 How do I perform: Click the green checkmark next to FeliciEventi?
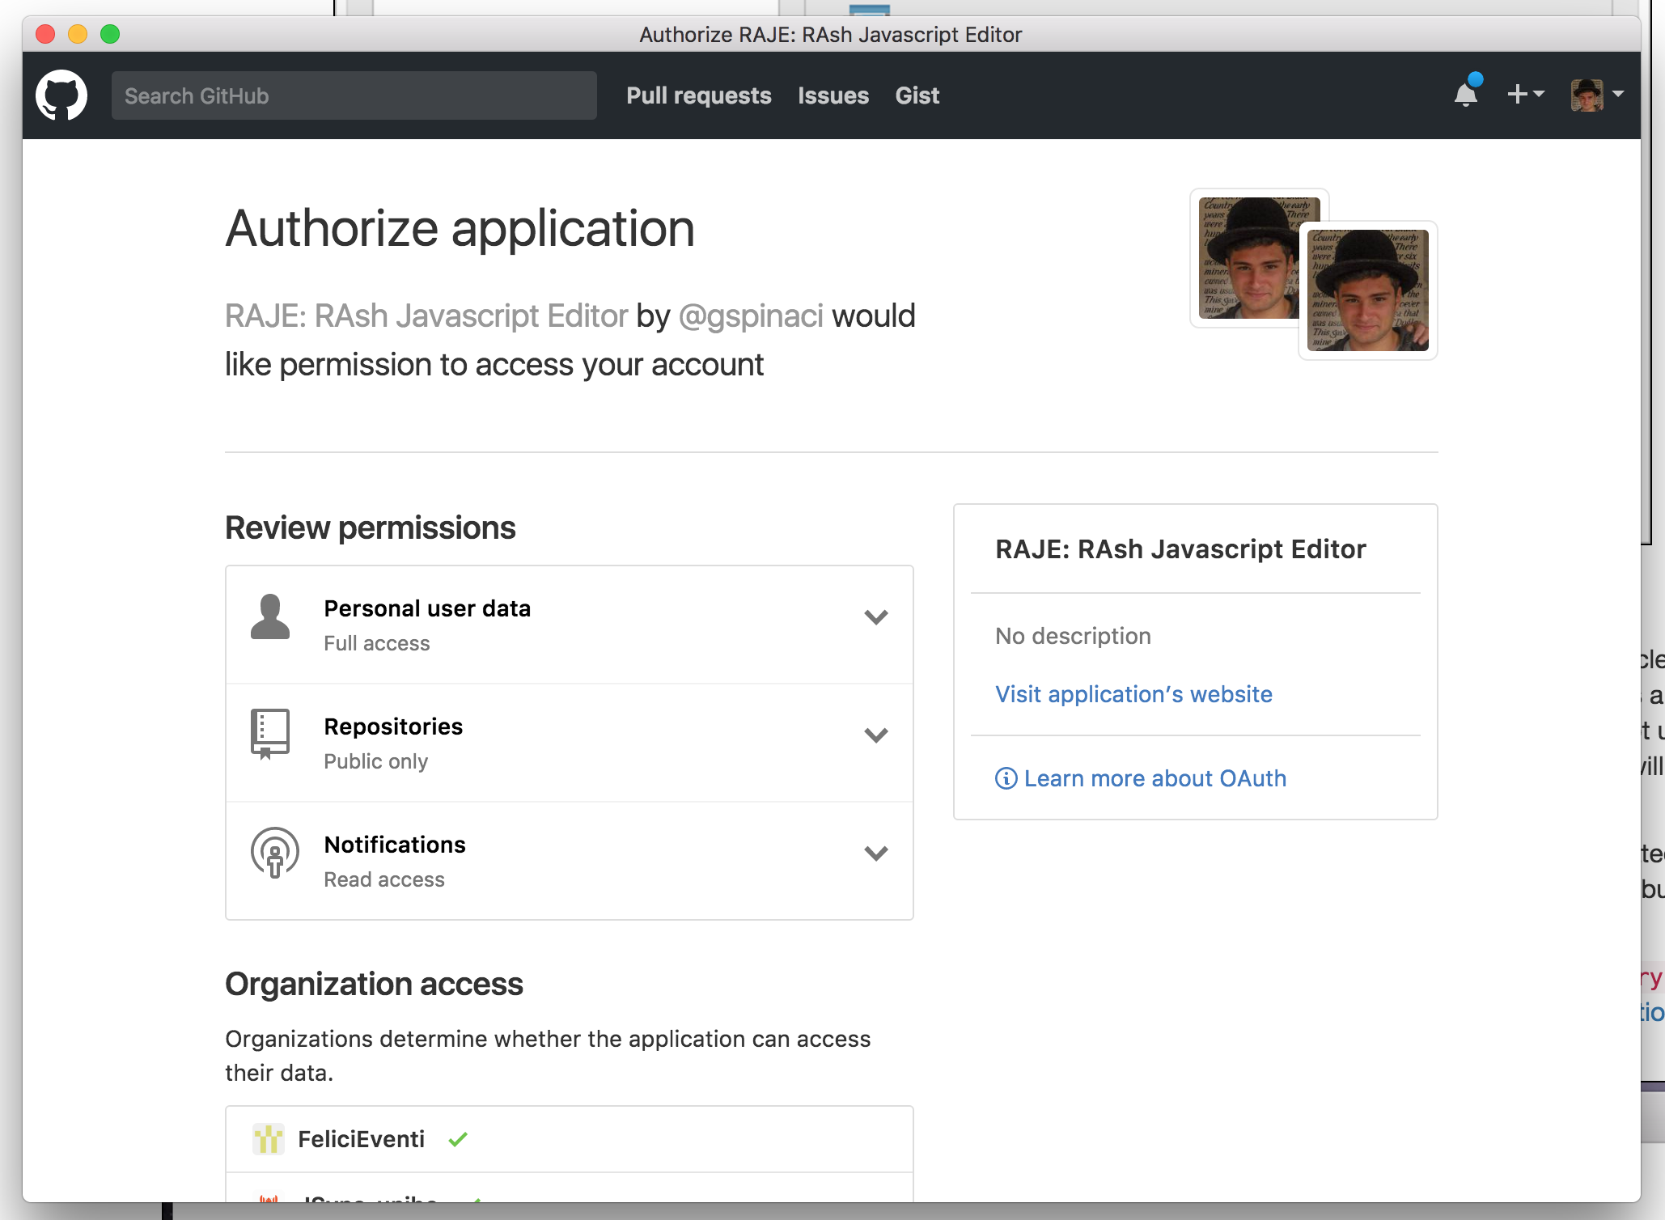pos(459,1138)
